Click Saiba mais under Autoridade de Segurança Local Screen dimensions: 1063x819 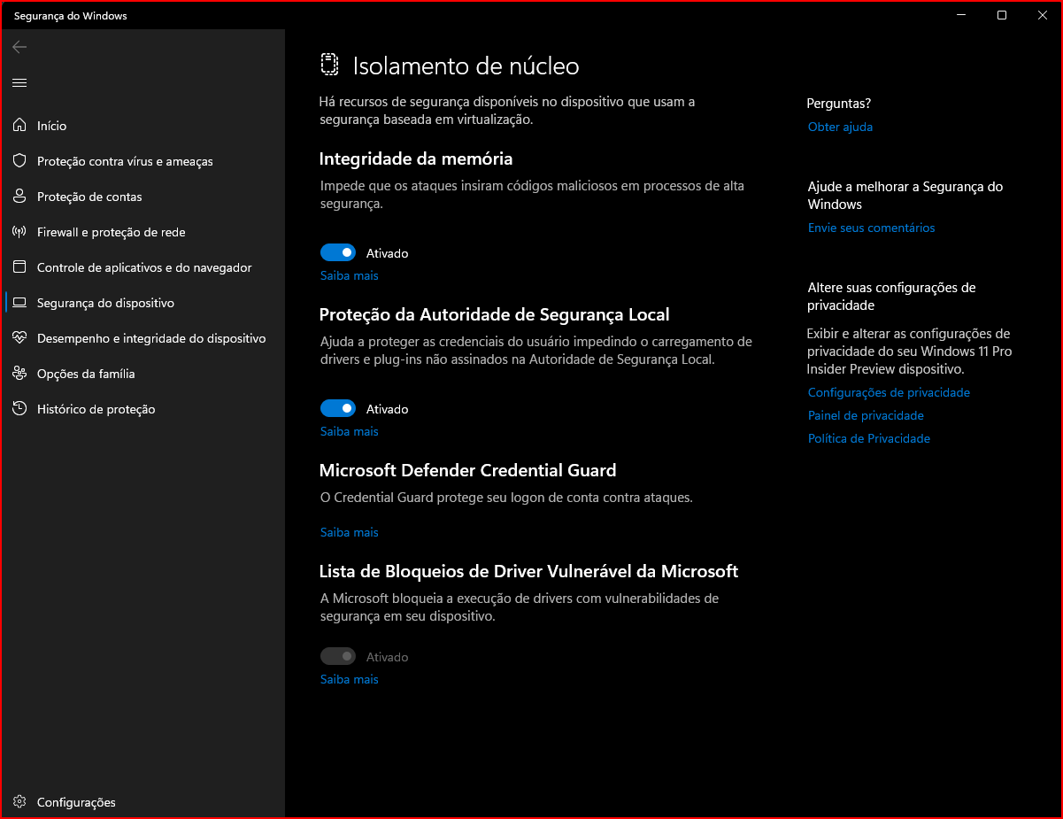click(x=350, y=431)
